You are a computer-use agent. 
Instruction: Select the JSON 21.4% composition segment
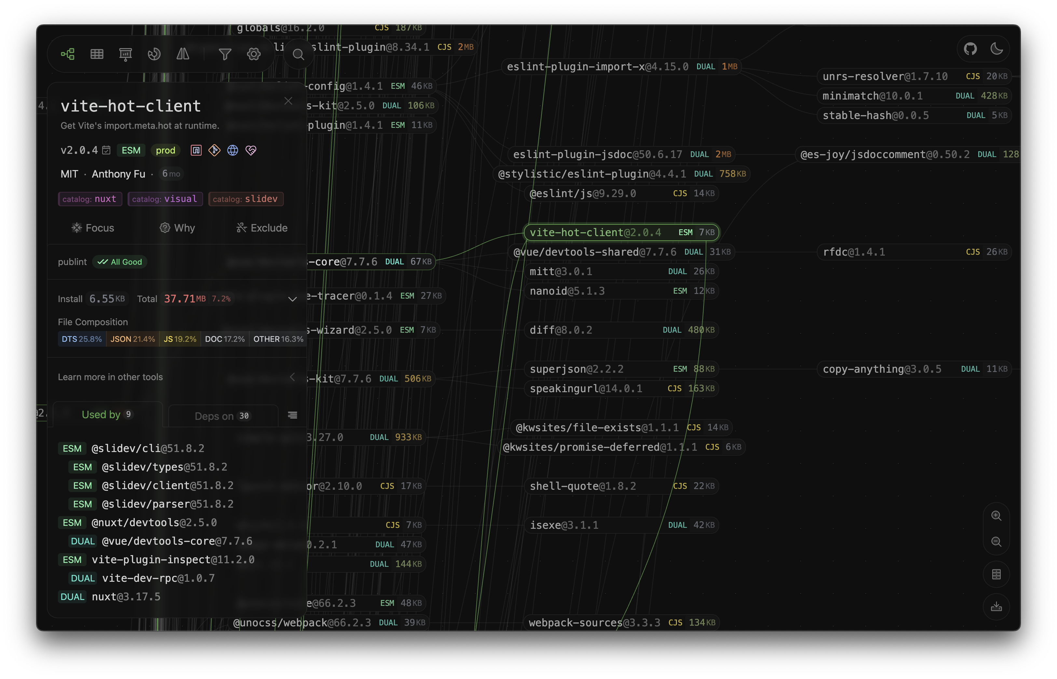(133, 339)
